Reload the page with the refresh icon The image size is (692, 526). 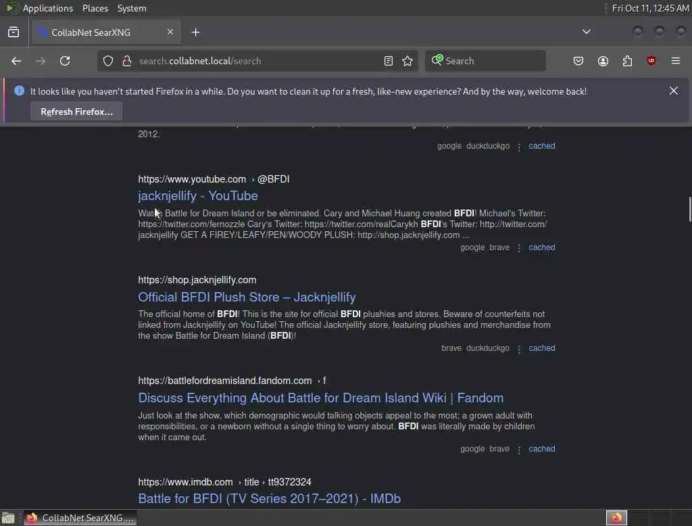65,61
